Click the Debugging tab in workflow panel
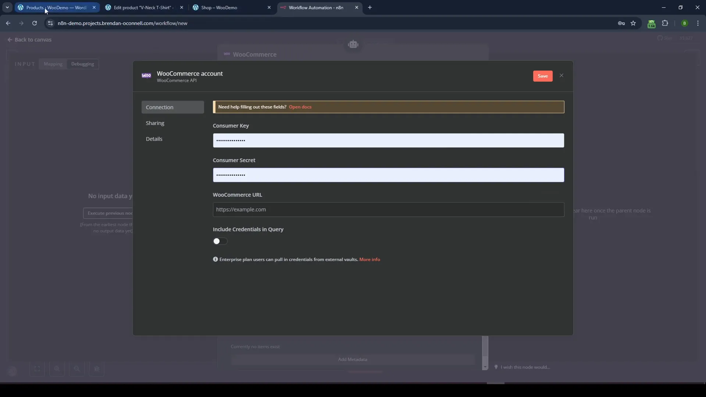Viewport: 706px width, 397px height. [x=82, y=64]
